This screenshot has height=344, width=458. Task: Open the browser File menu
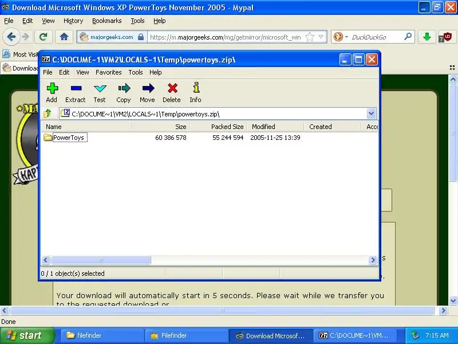[x=9, y=21]
